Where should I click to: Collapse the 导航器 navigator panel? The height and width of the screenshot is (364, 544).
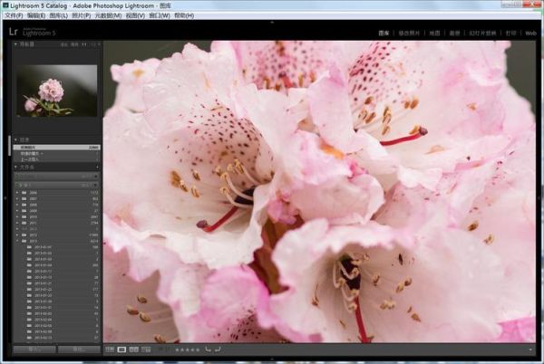[x=15, y=43]
